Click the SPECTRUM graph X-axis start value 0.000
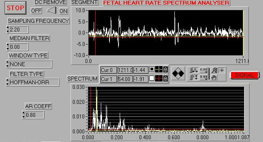 (x=88, y=137)
